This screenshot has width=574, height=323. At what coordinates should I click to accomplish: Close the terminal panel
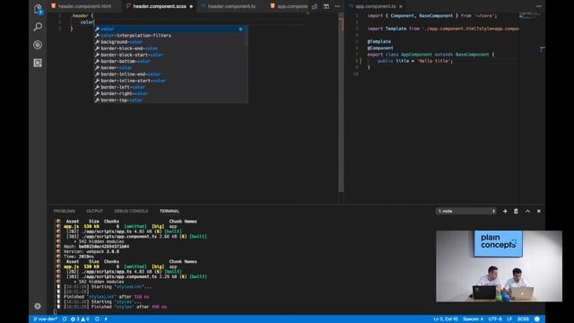click(538, 211)
